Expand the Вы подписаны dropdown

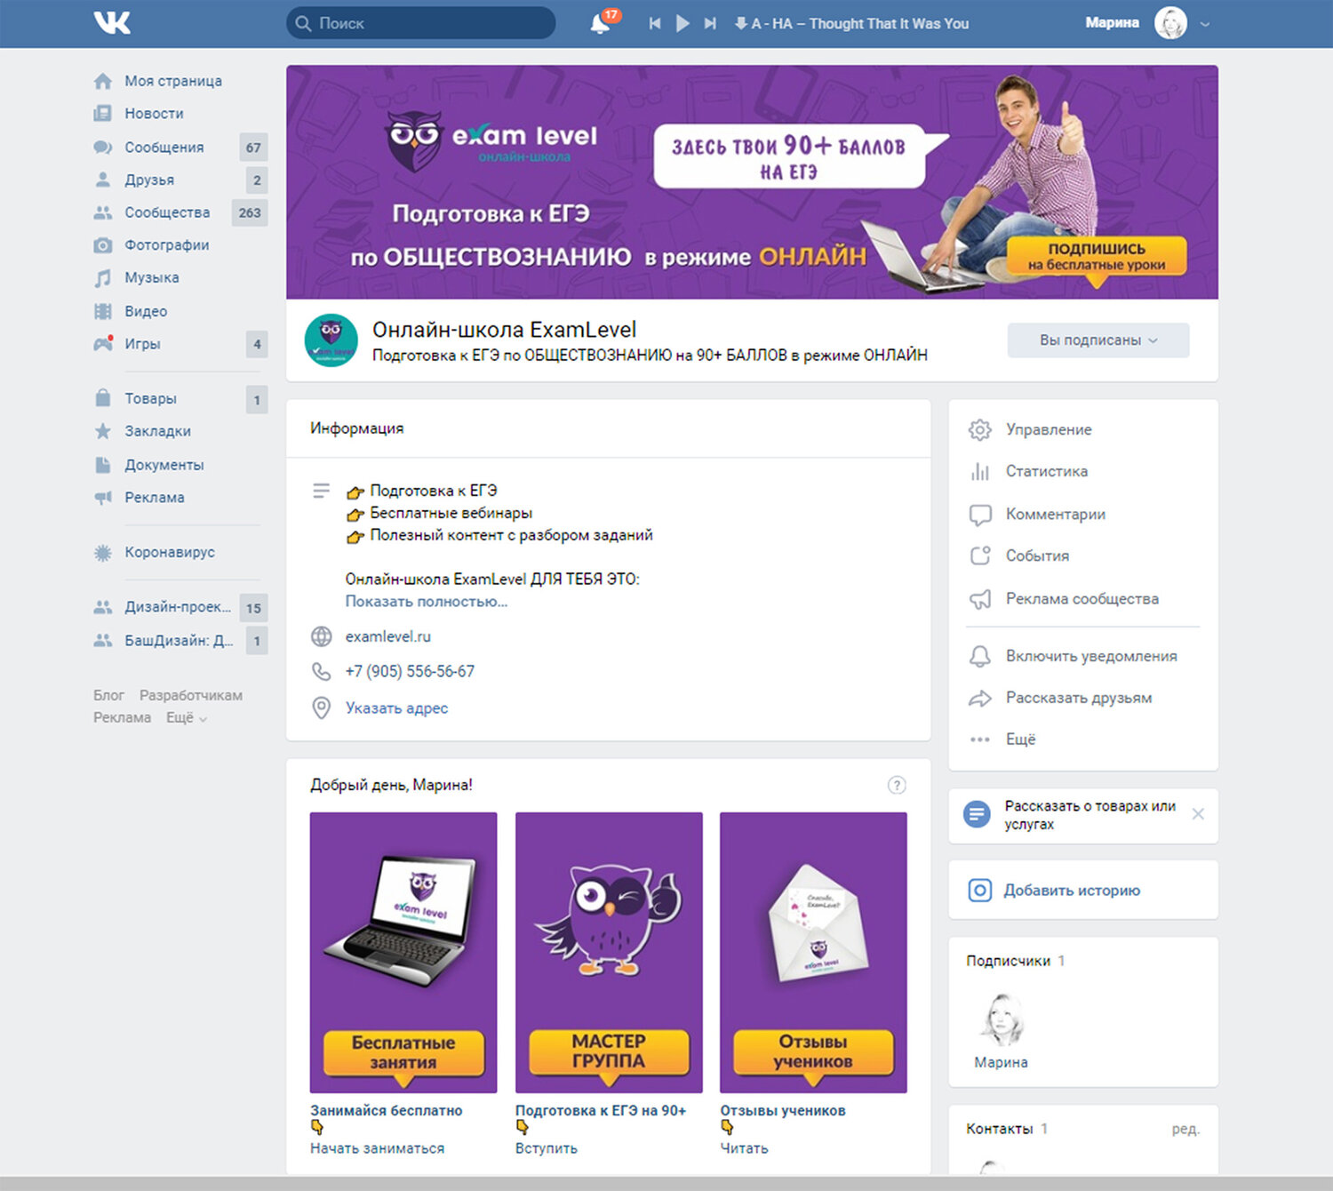1098,340
